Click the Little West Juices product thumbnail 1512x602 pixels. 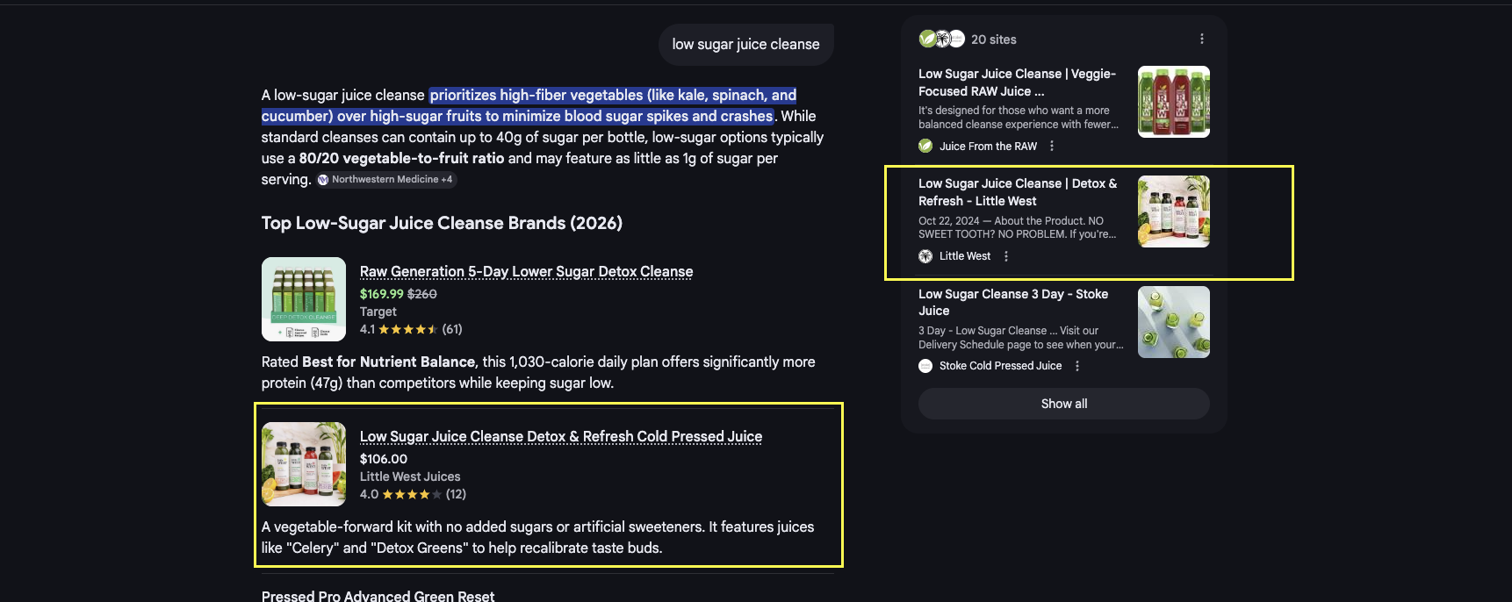point(304,464)
